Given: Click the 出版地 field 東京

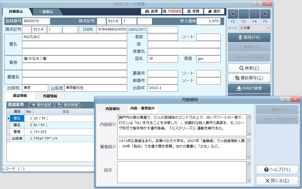Looking at the screenshot, I should click(x=35, y=88).
